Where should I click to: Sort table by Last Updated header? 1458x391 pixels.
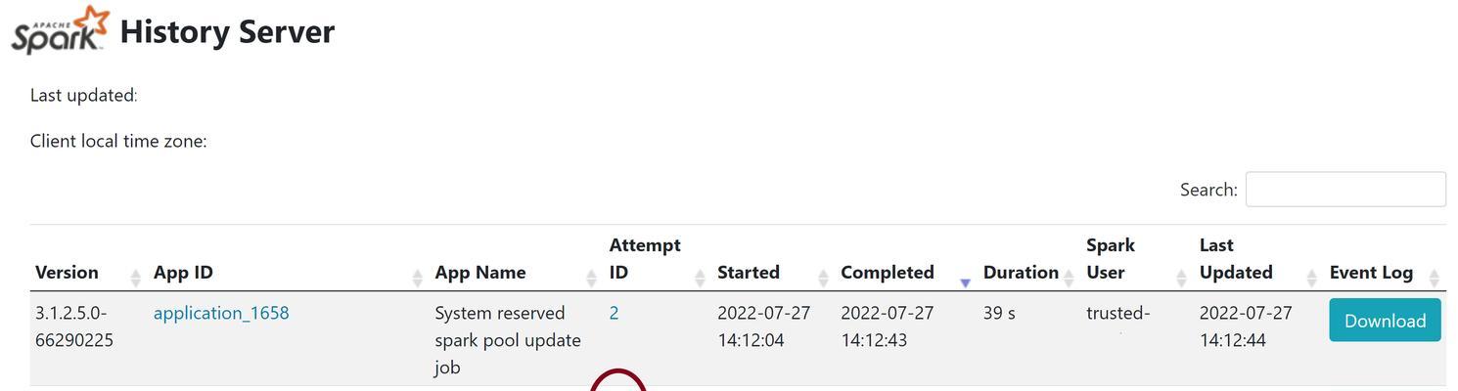1236,259
